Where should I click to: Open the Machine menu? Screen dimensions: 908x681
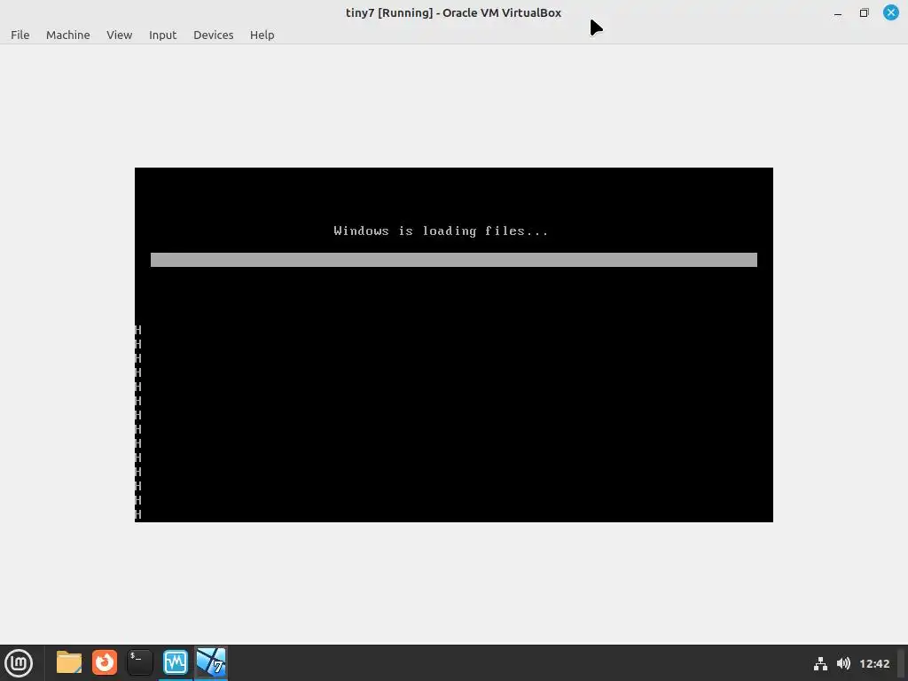pos(67,35)
